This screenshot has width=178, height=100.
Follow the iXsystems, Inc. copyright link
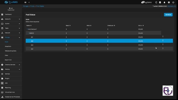172,6
